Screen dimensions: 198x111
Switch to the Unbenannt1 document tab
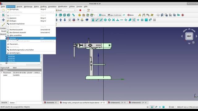(x=117, y=103)
